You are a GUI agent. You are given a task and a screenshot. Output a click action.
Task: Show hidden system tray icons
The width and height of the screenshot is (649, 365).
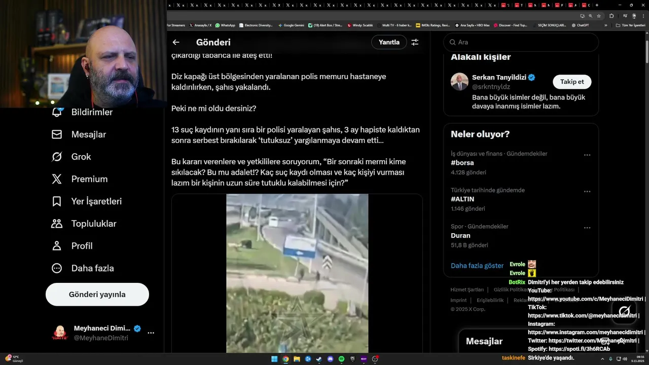tap(602, 359)
